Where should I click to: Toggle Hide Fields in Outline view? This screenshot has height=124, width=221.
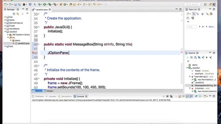(x=199, y=58)
